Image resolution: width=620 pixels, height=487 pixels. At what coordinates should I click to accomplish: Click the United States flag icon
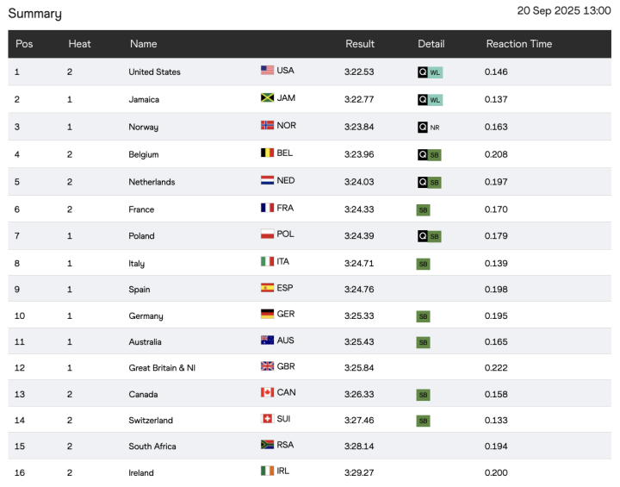[267, 71]
